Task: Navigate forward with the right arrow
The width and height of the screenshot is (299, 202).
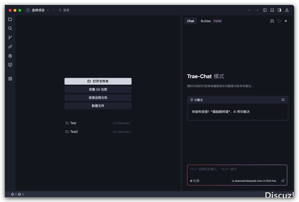Action: point(257,10)
